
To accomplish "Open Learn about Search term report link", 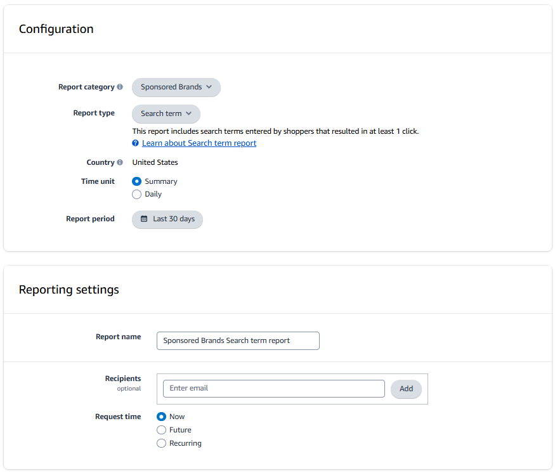I will [x=199, y=143].
